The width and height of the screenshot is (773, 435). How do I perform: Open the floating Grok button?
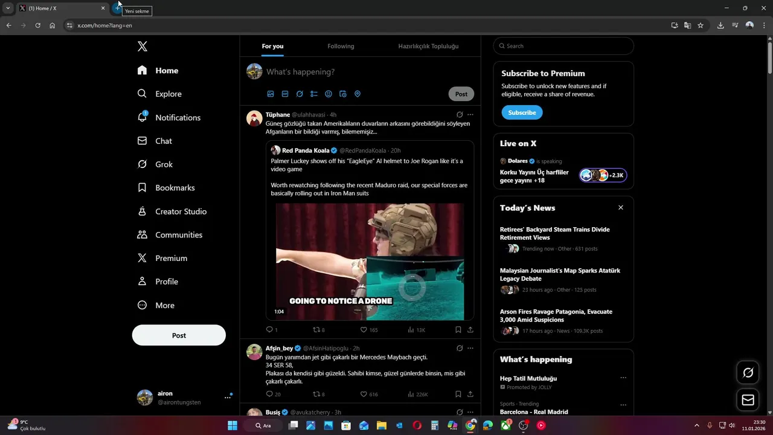point(748,373)
